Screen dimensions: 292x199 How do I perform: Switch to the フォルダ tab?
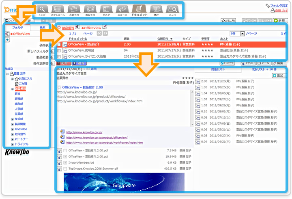pos(17,28)
